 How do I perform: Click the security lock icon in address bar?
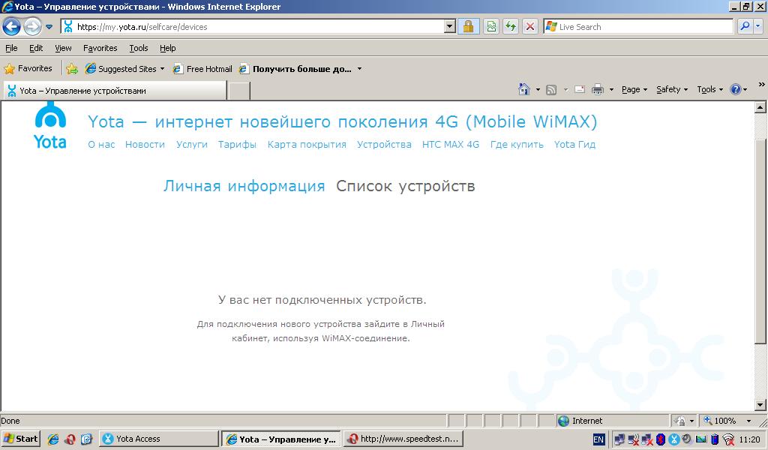point(468,26)
